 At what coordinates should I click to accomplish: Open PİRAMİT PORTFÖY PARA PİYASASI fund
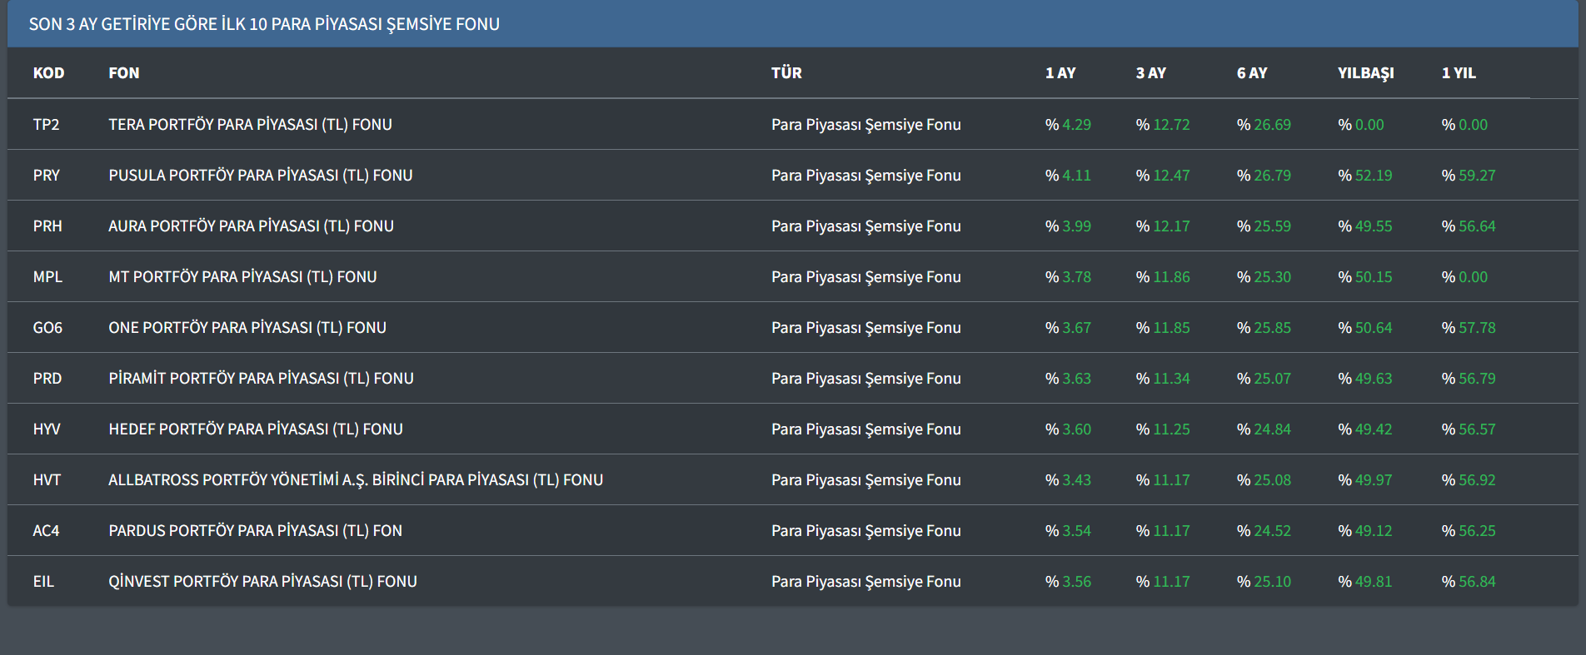[x=261, y=379]
